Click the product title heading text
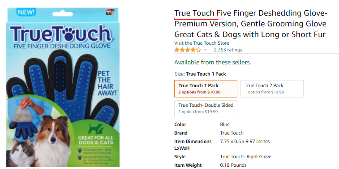The height and width of the screenshot is (169, 339). (251, 24)
